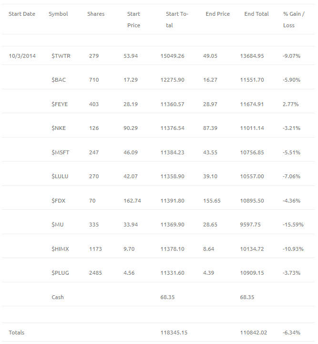Click the $FEYE gain of 2.77%
318x344 pixels.
[290, 104]
